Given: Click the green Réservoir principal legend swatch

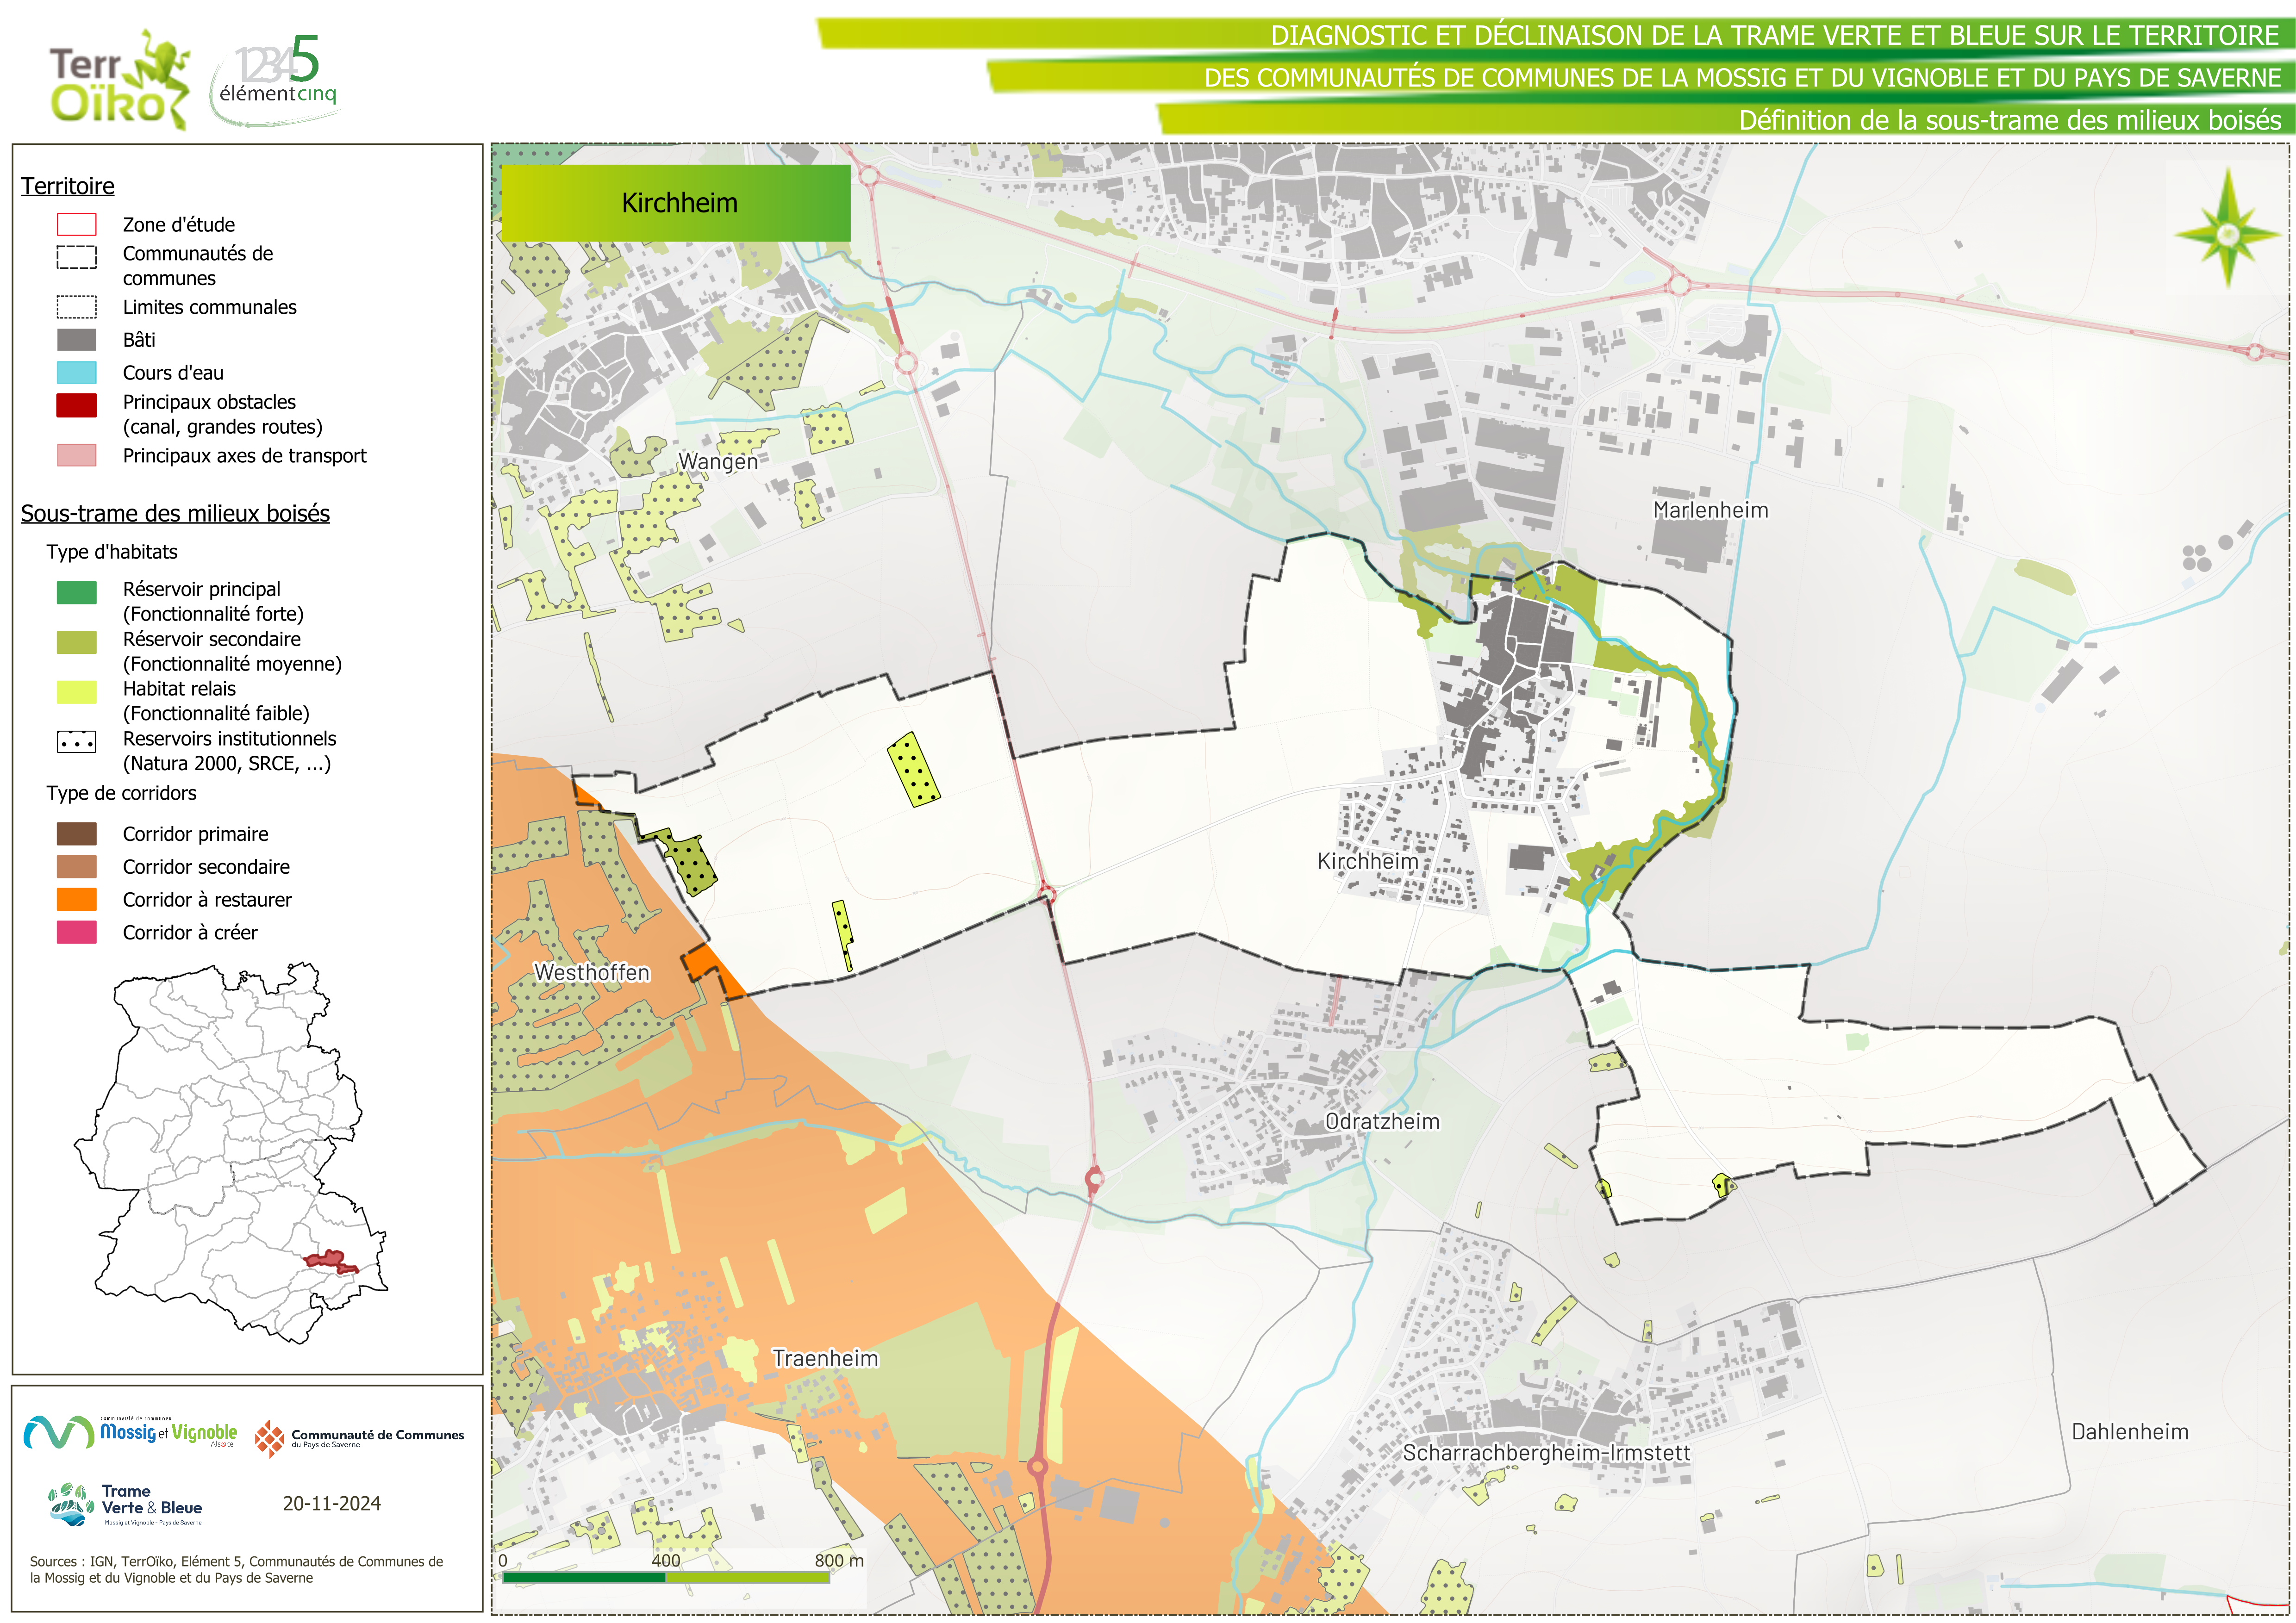Looking at the screenshot, I should [x=76, y=592].
